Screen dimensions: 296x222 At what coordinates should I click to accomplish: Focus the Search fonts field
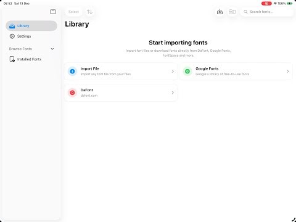tap(267, 12)
